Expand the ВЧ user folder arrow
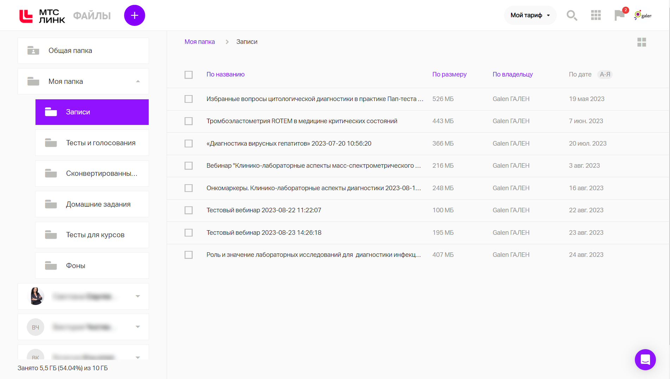This screenshot has height=379, width=670. pyautogui.click(x=138, y=327)
